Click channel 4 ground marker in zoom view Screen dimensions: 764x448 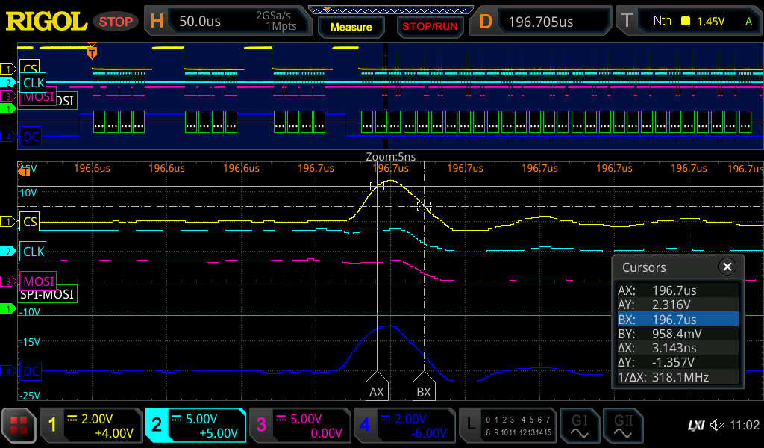pos(8,371)
